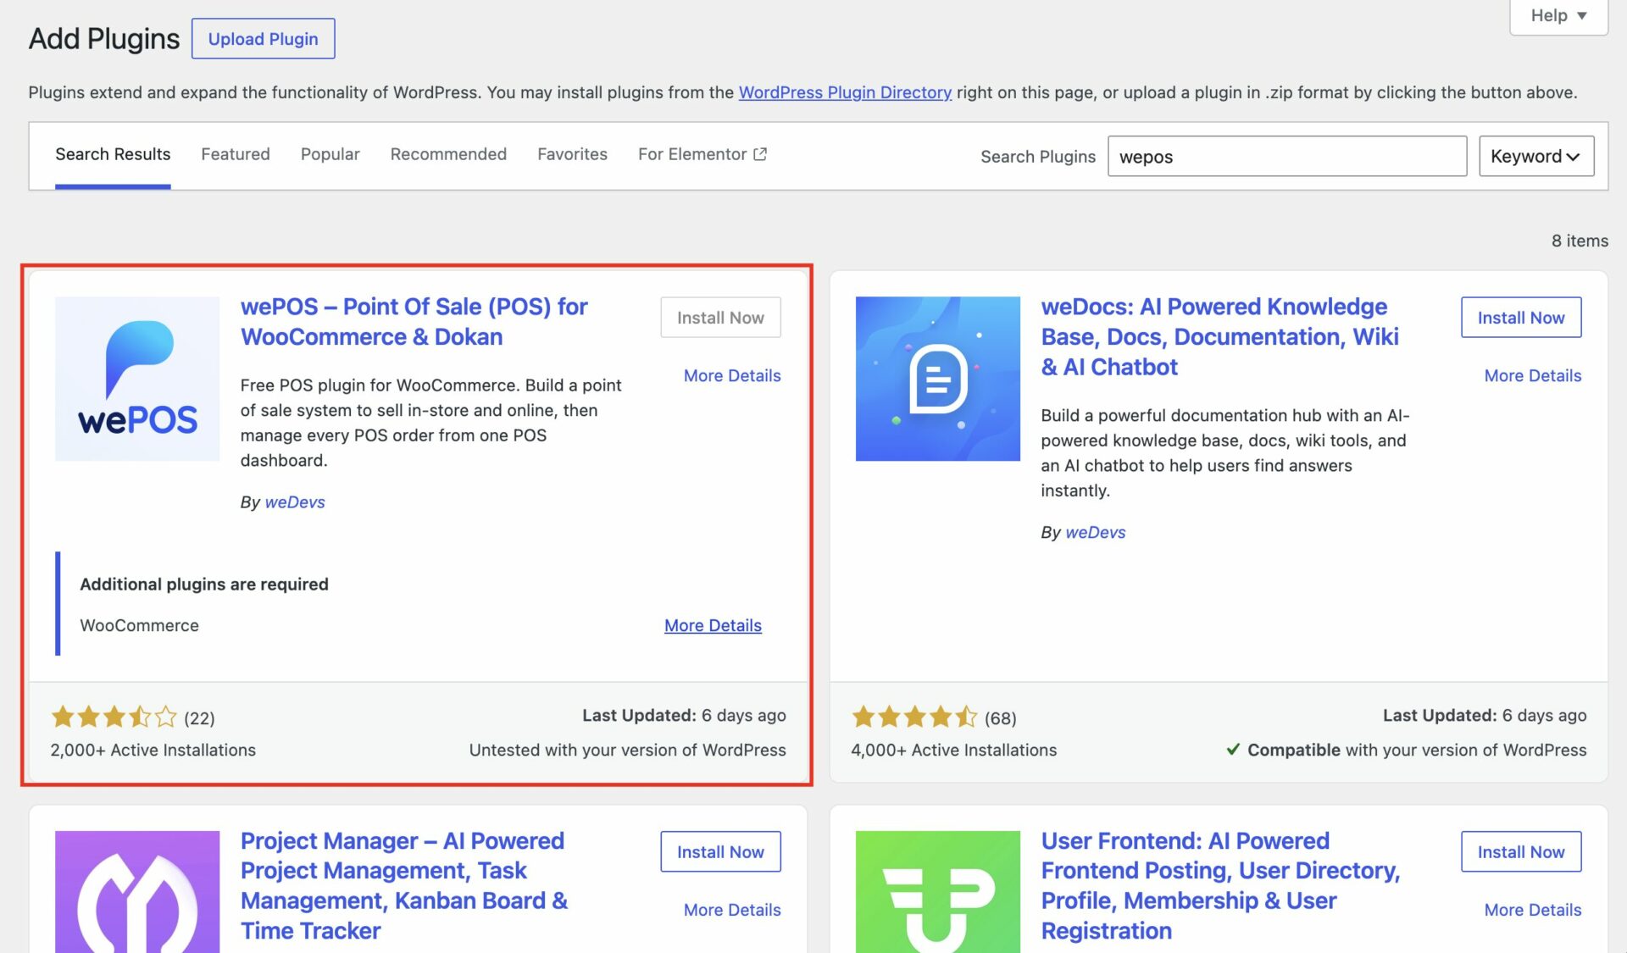
Task: View More Details for WooCommerce requirement
Action: coord(713,625)
